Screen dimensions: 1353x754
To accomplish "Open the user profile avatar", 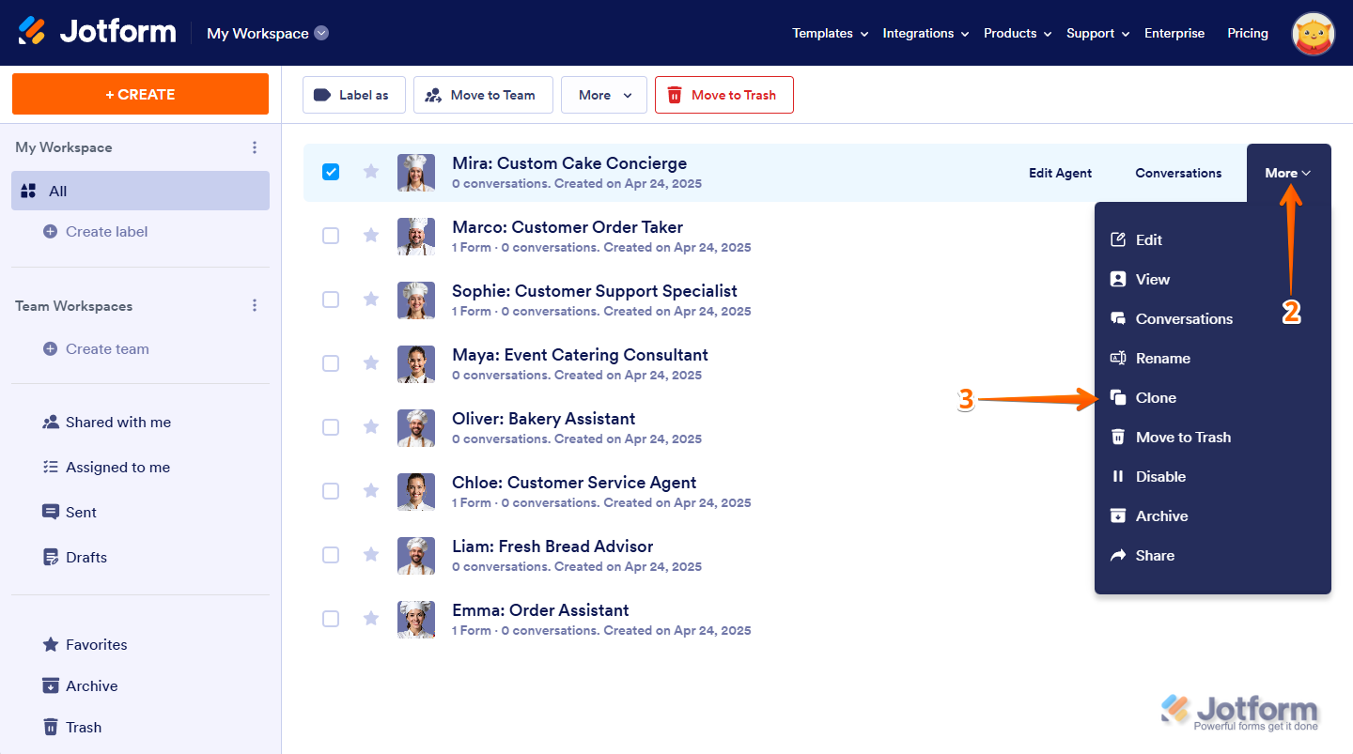I will [1314, 34].
